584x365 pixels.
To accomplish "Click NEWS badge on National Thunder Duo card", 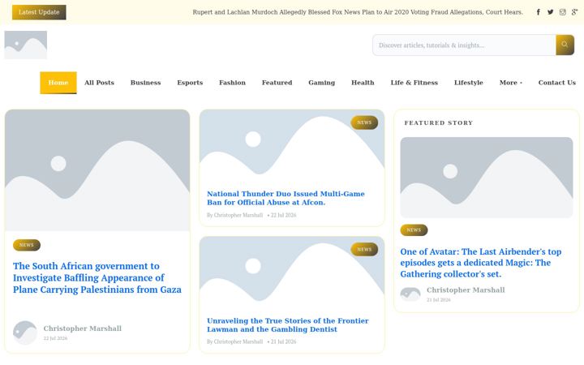I will [364, 122].
